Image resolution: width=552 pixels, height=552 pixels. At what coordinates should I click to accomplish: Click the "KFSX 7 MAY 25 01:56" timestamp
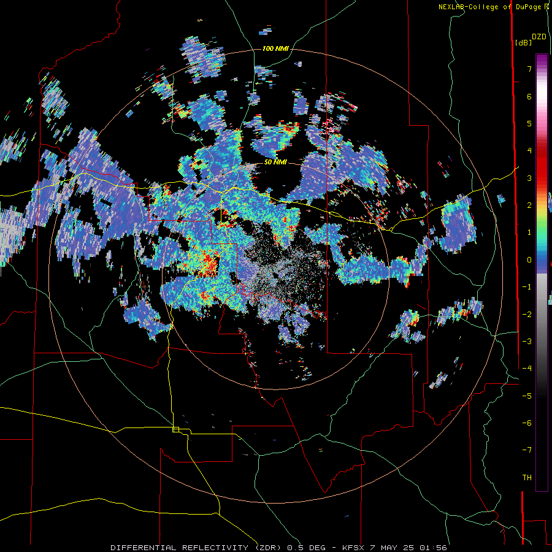[394, 548]
